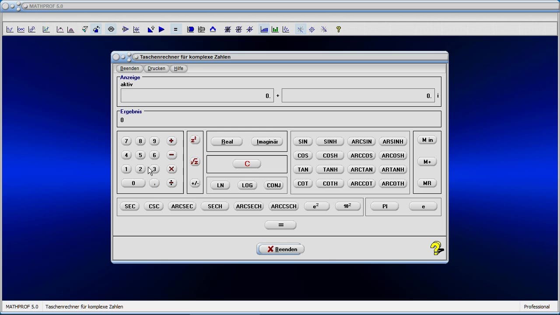Screen dimensions: 560x315
Task: Clear the calculator with C
Action: pos(247,164)
